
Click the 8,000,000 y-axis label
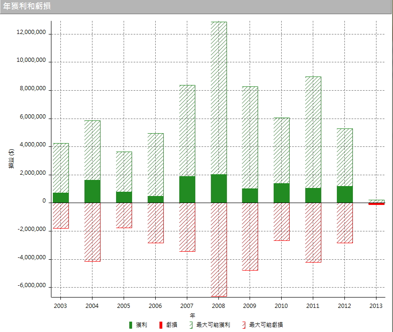[x=33, y=88]
